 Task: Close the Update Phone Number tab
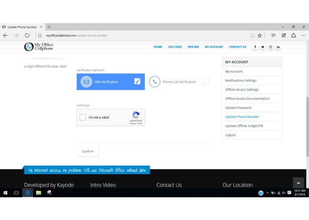41,27
